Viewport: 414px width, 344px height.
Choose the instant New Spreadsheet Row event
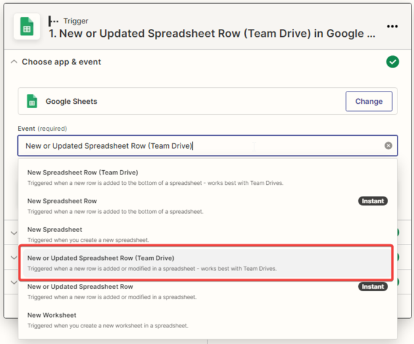pyautogui.click(x=62, y=201)
